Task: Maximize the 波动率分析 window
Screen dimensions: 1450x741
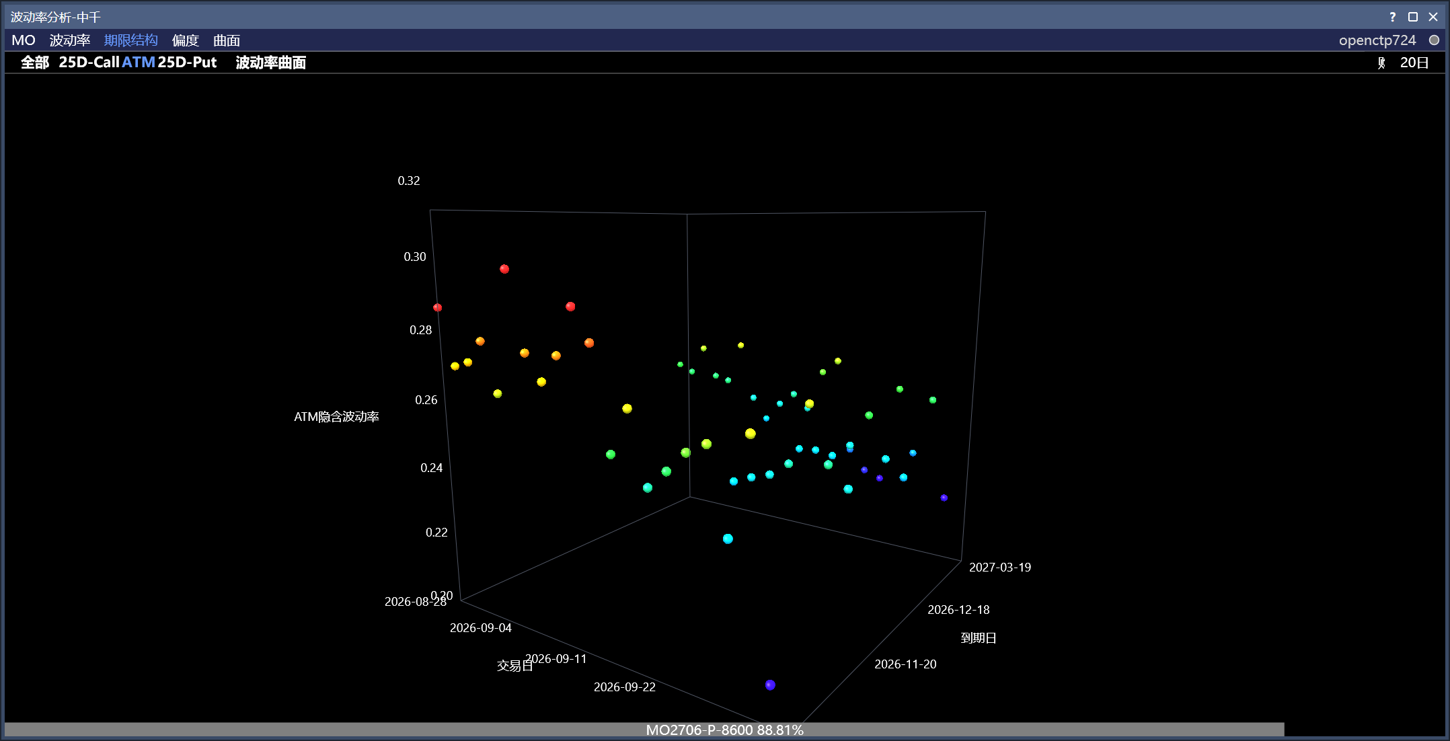Action: click(1413, 17)
